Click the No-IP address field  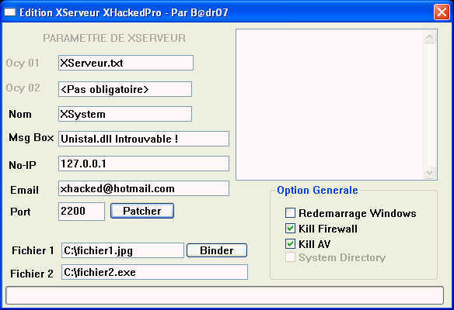click(x=144, y=164)
